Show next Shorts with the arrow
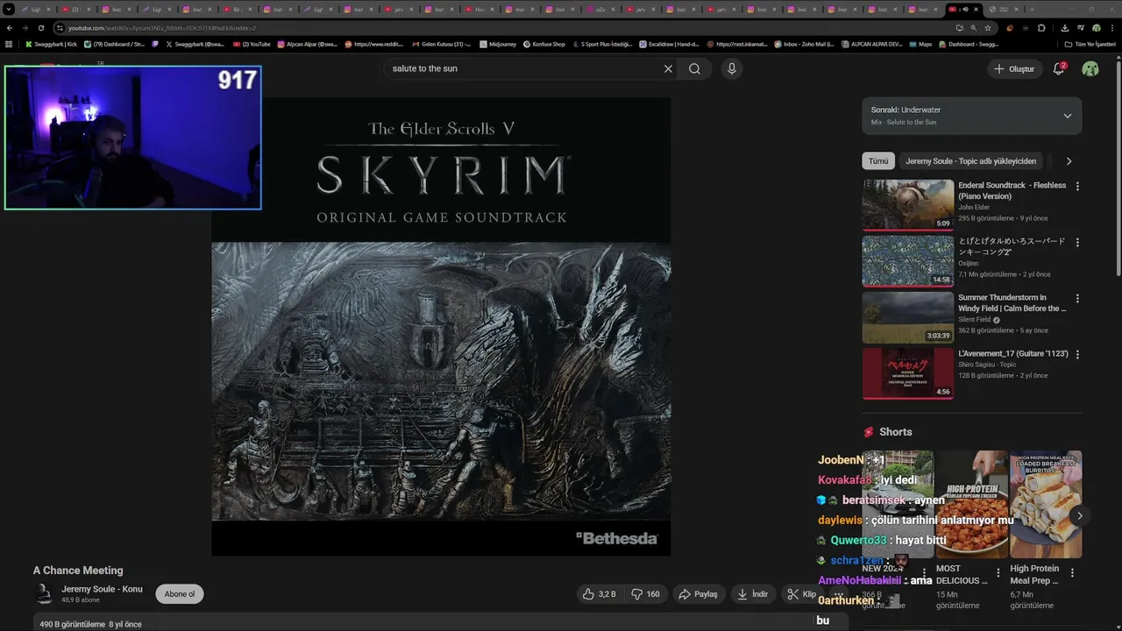 pos(1079,515)
